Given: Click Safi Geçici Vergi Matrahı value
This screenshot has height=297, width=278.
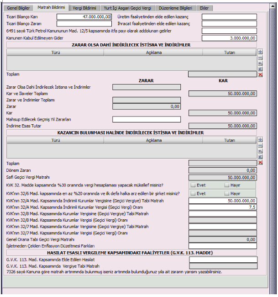Looking at the screenshot, I should 223,178.
